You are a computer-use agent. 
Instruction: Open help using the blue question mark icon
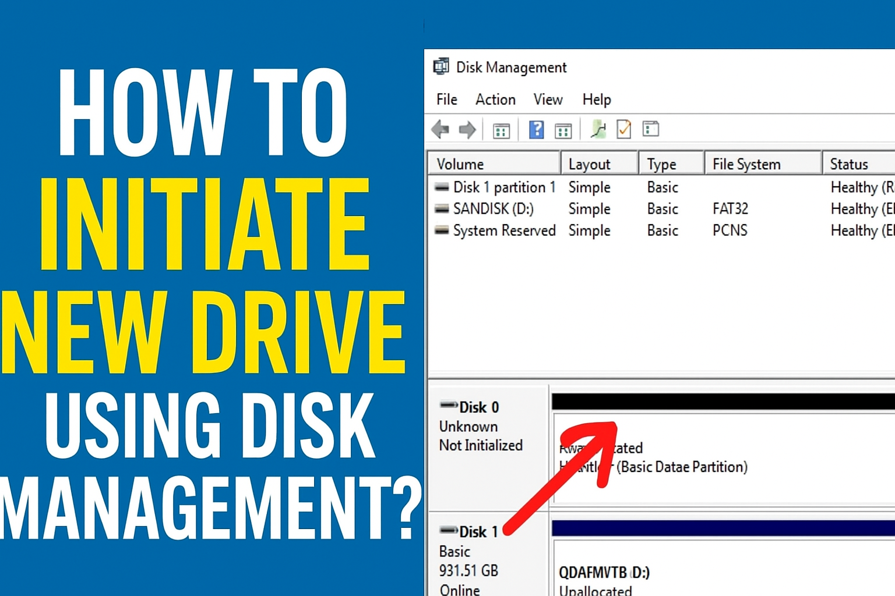tap(535, 129)
